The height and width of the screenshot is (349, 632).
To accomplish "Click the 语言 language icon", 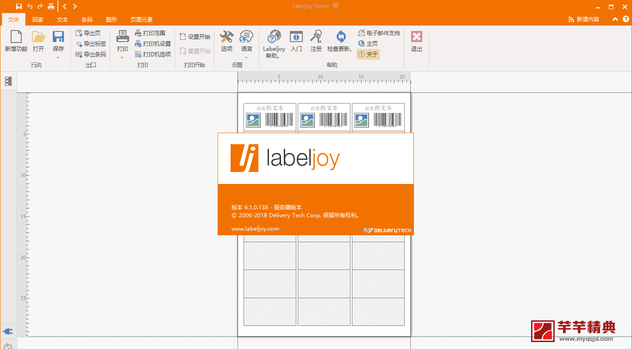I will [247, 37].
